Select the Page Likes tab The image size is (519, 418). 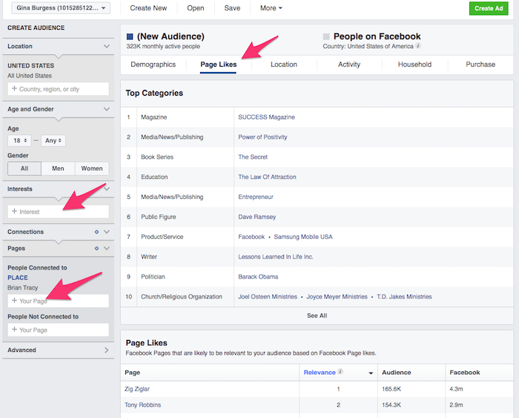(x=219, y=65)
